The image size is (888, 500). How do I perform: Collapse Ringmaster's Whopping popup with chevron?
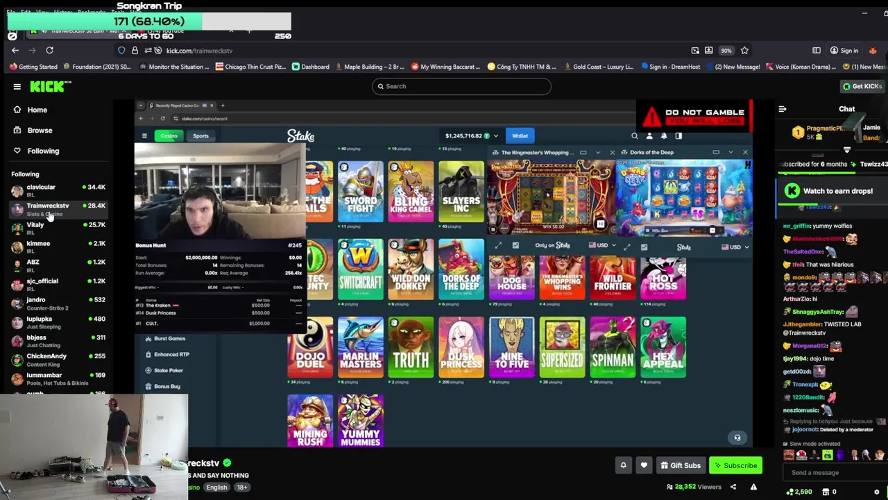click(x=597, y=152)
